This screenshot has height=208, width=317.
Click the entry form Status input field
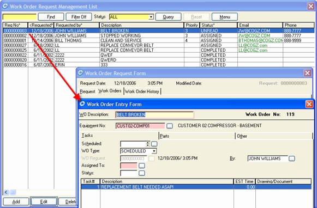click(129, 173)
